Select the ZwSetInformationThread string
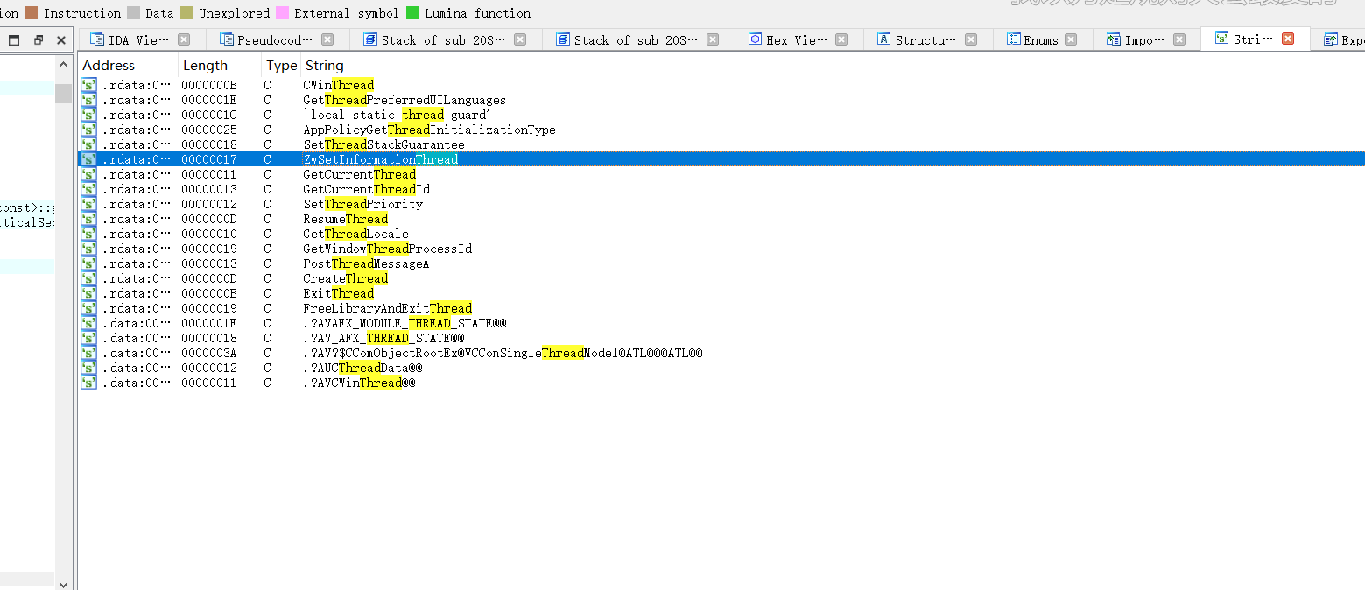1365x590 pixels. tap(721, 159)
